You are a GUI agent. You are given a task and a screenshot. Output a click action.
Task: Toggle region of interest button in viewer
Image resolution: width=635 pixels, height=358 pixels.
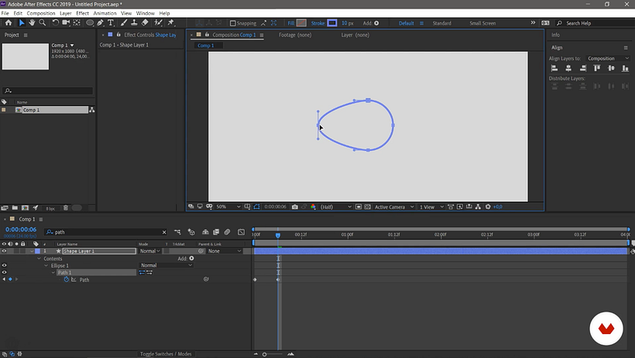(359, 206)
